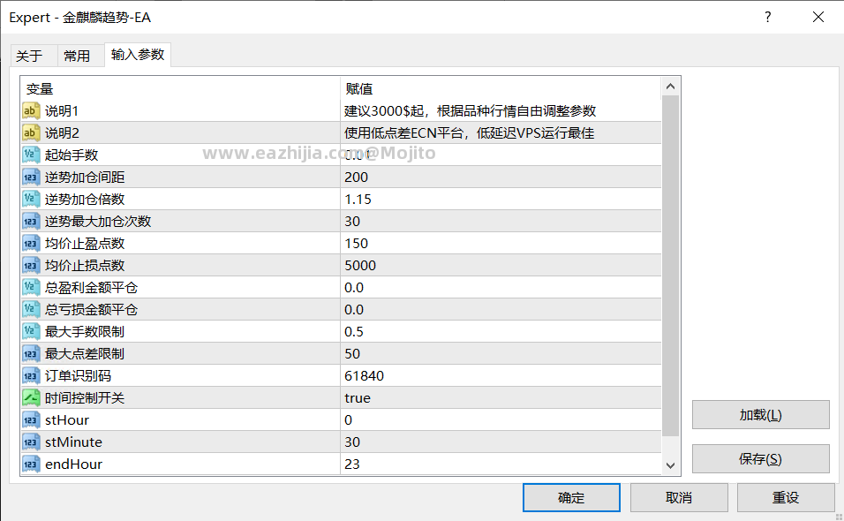
Task: Select the 0.0 value for 总亏损金额平仓
Action: click(x=354, y=309)
